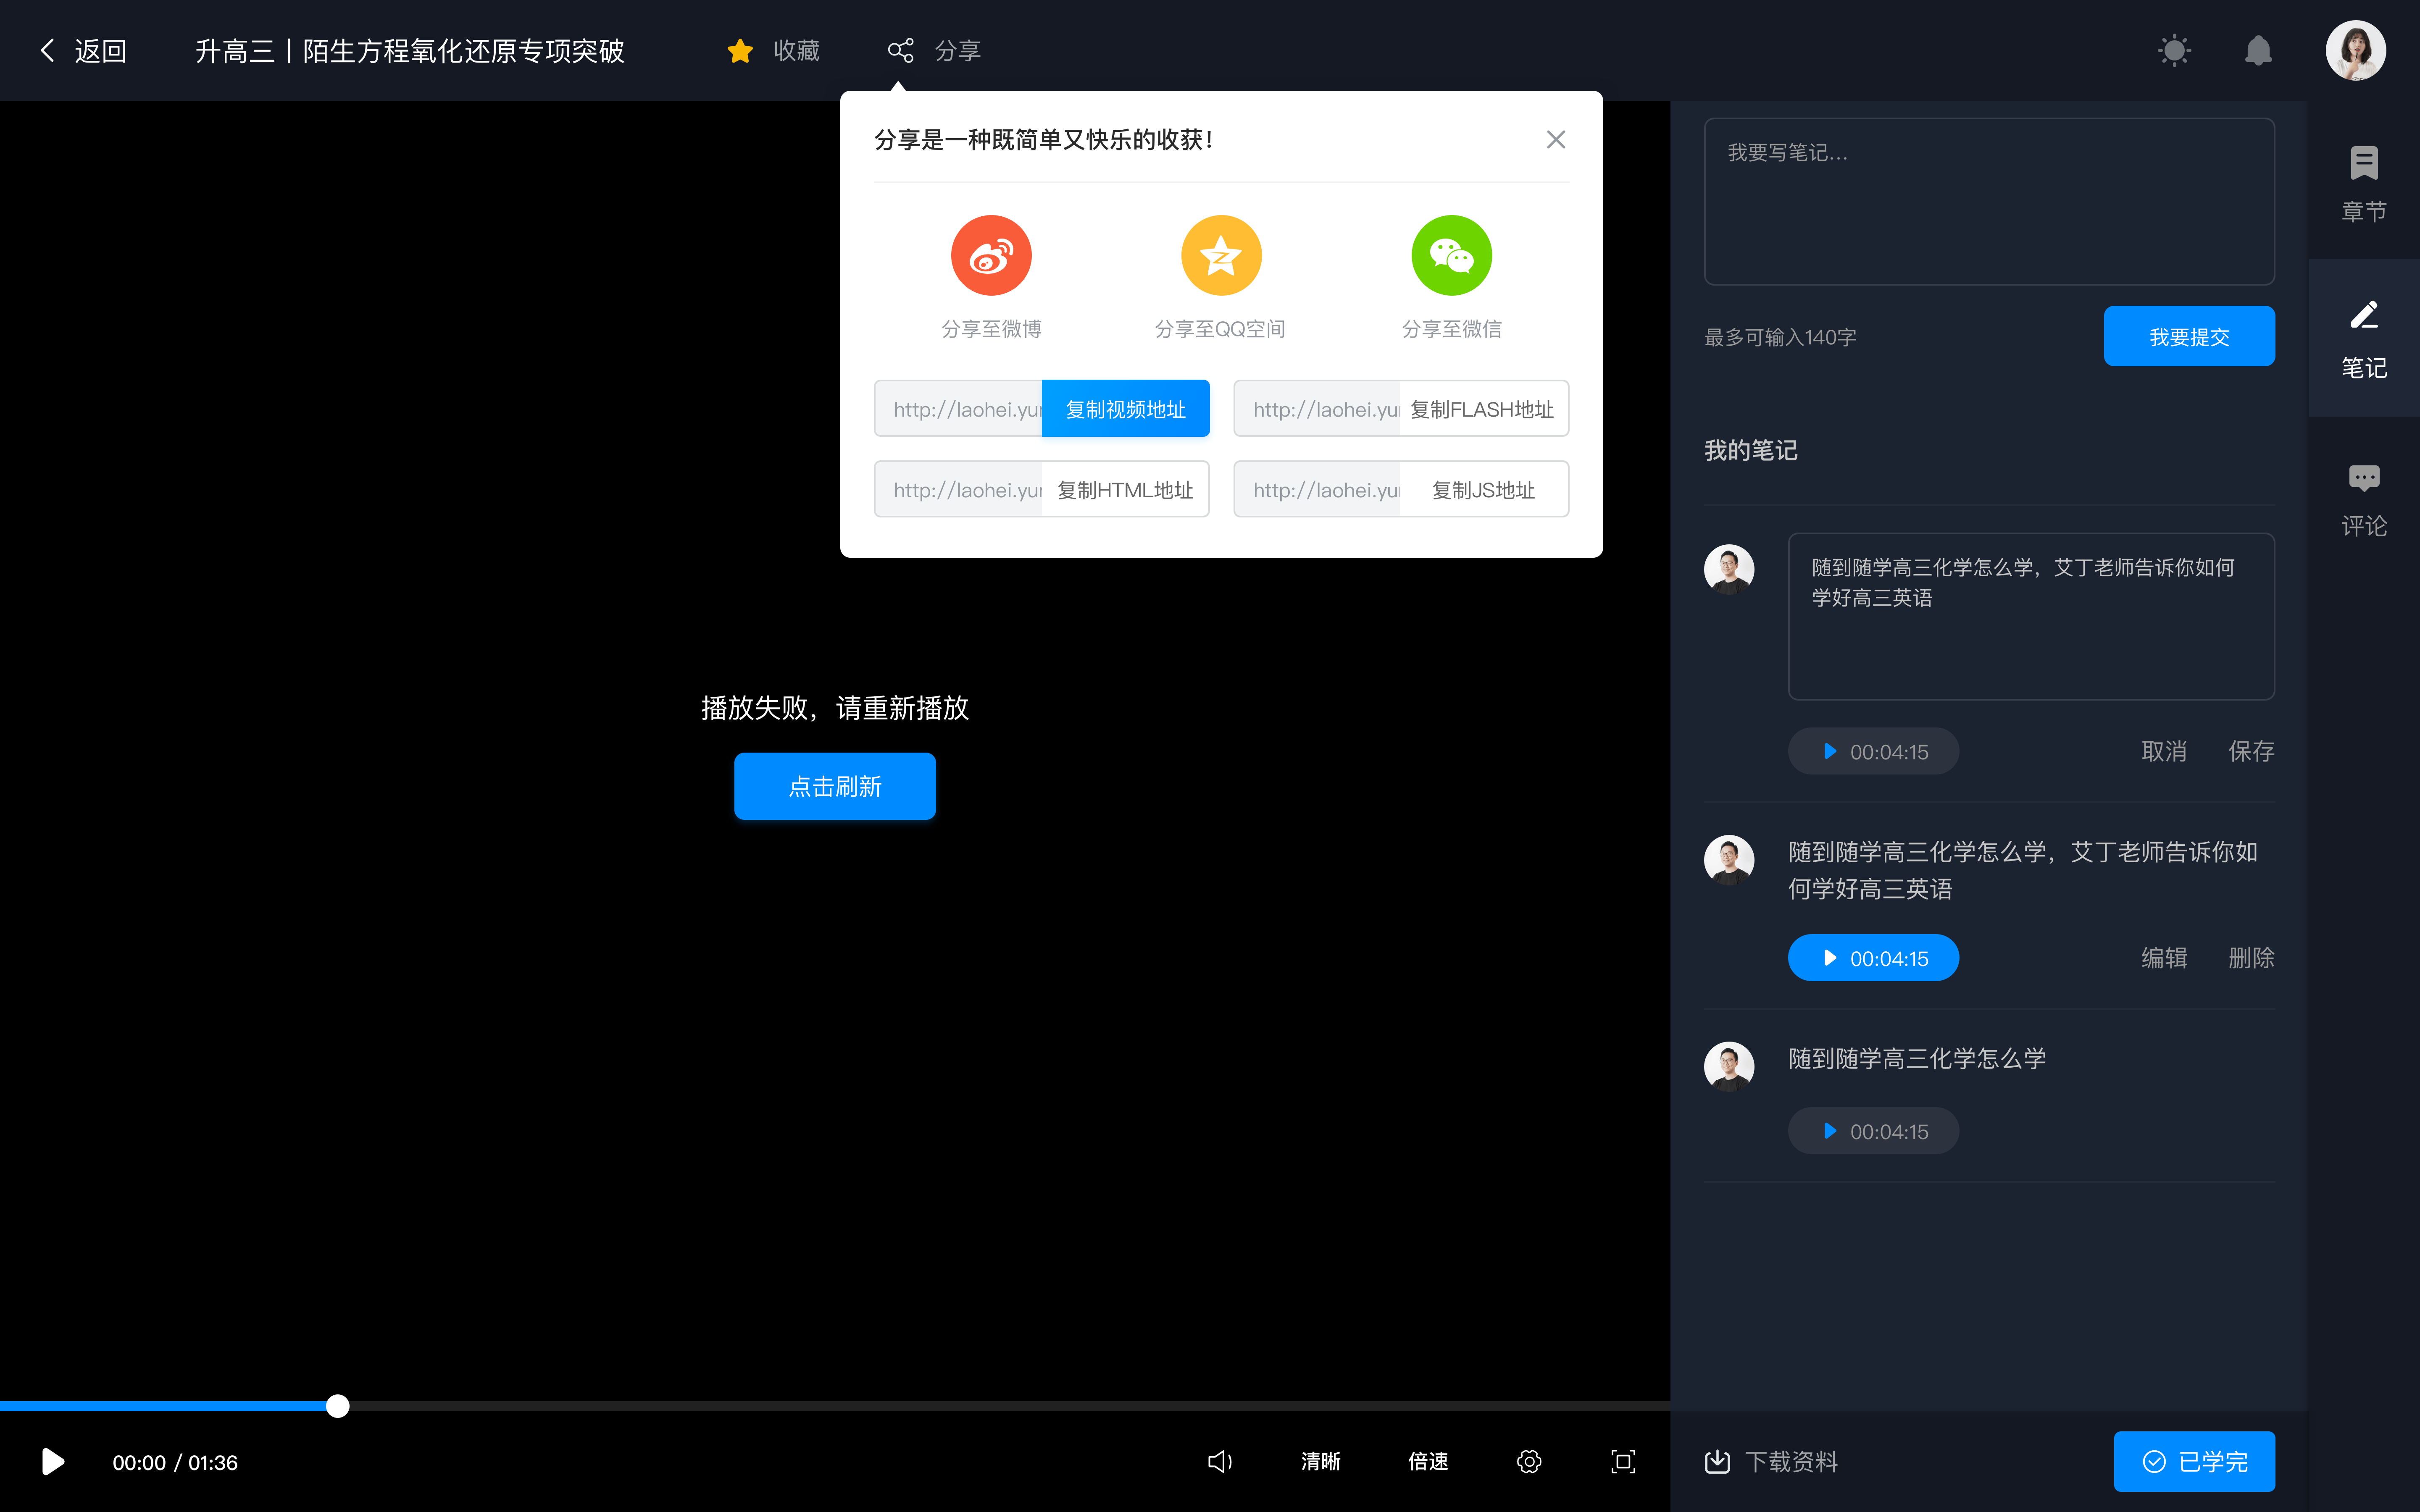2420x1512 pixels.
Task: Select 倍速 playback speed option
Action: pyautogui.click(x=1428, y=1462)
